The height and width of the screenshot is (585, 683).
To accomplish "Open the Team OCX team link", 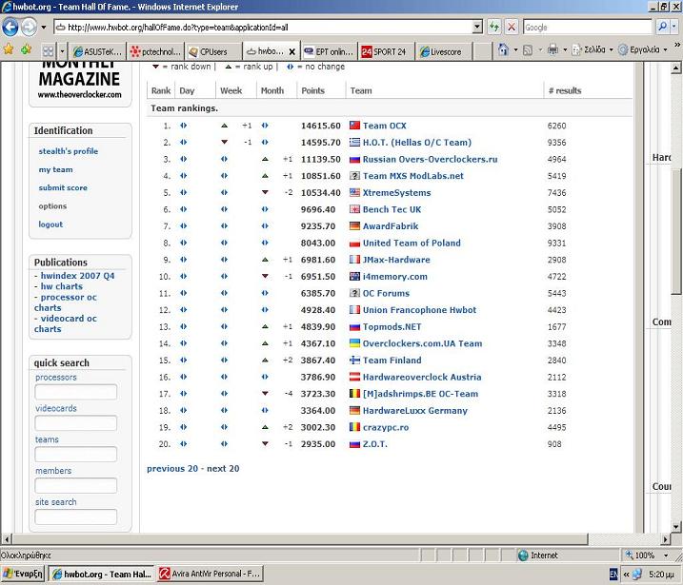I will 384,126.
